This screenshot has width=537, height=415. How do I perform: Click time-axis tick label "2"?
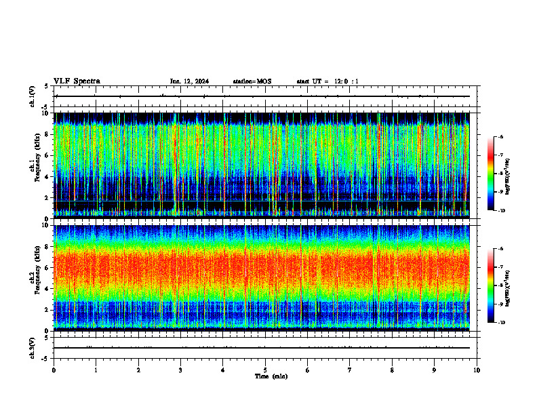138,370
